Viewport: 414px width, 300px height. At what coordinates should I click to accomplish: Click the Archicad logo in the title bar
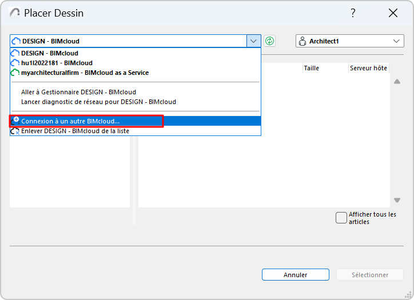click(15, 13)
